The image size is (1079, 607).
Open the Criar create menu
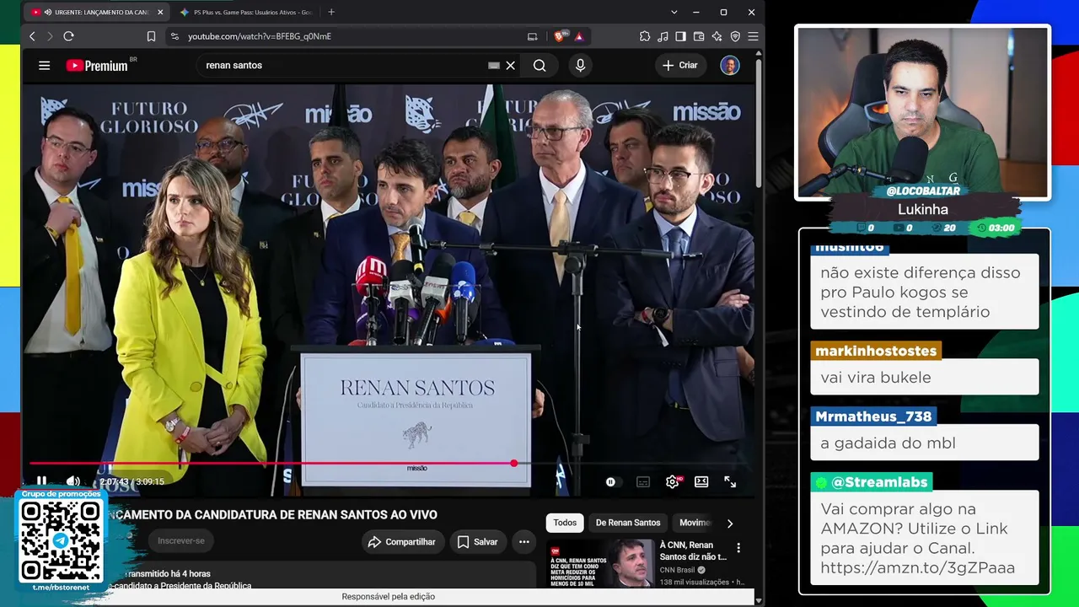[680, 65]
